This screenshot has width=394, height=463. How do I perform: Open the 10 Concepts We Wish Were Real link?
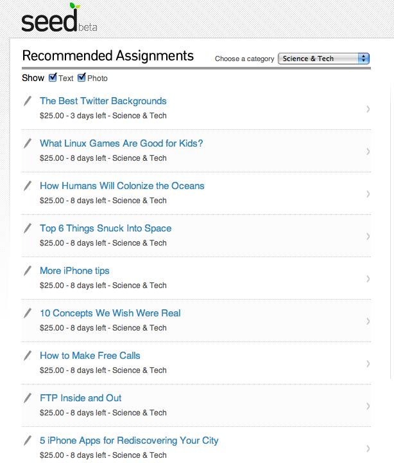pyautogui.click(x=110, y=313)
